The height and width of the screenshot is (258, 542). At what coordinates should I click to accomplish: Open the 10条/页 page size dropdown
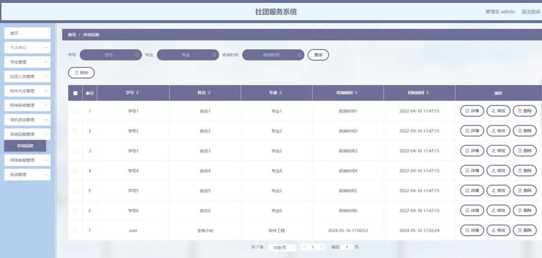282,247
